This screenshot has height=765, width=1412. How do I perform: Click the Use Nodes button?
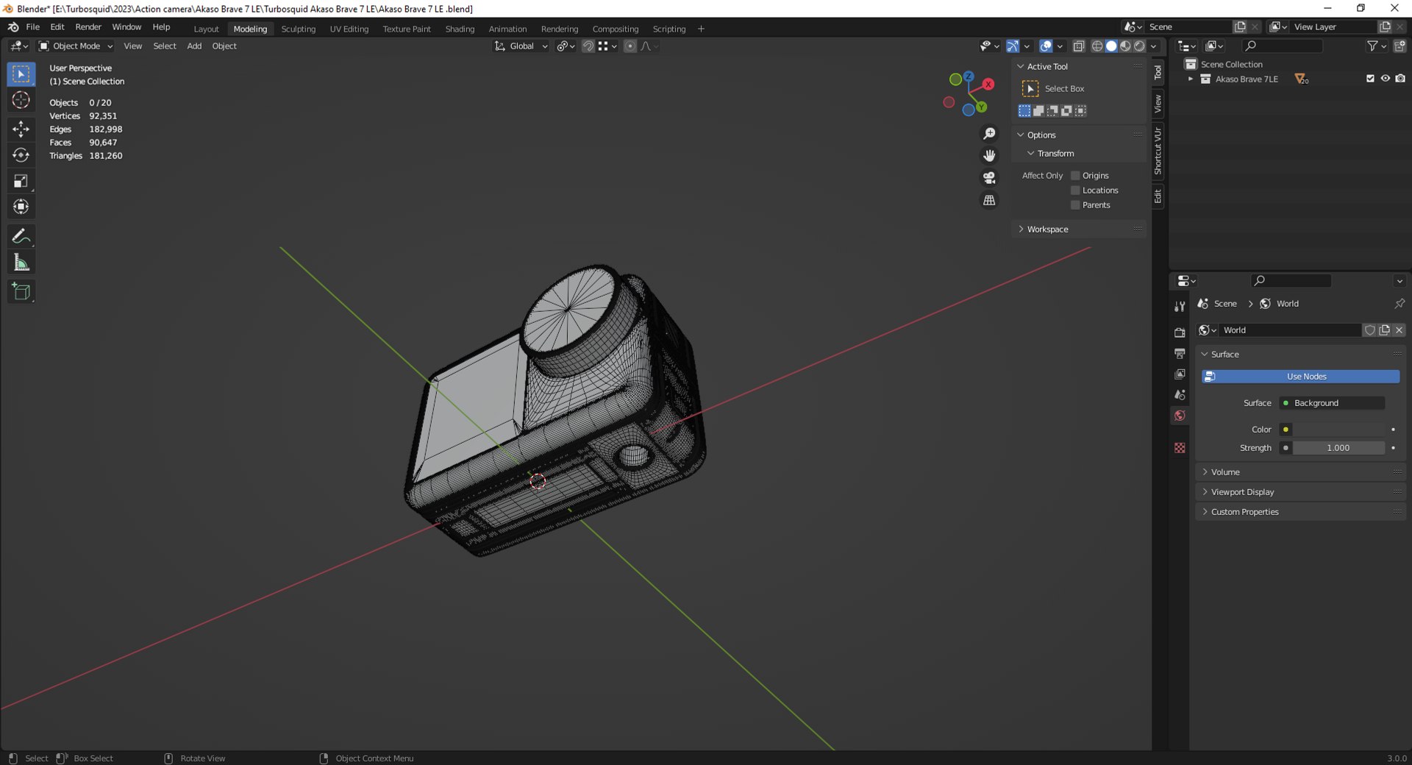pyautogui.click(x=1300, y=377)
